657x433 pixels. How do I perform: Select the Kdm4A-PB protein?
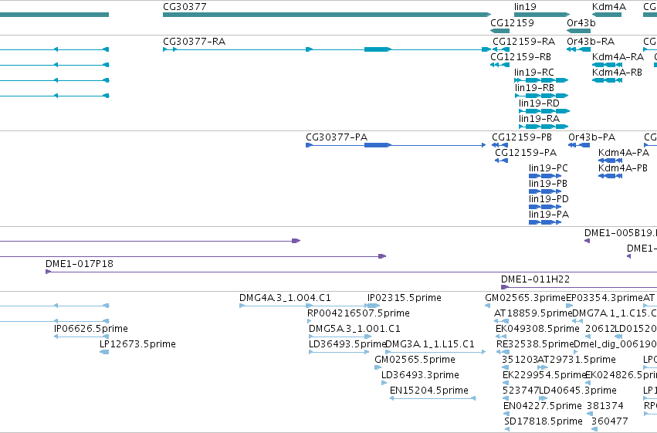[610, 176]
